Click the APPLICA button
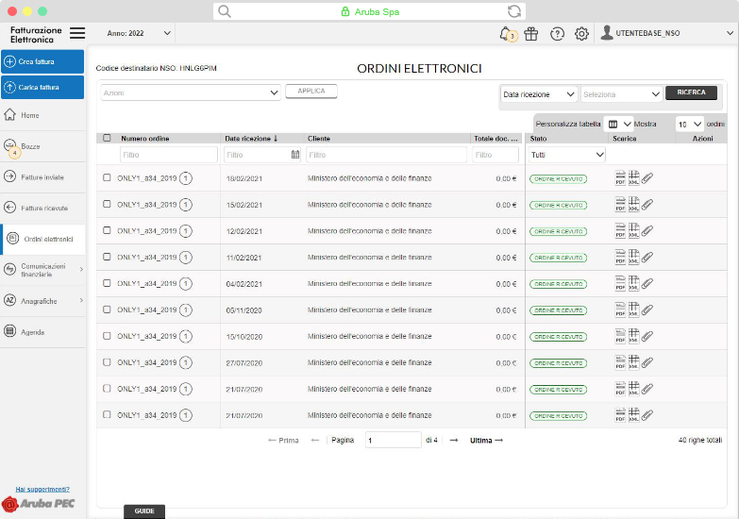 [x=311, y=91]
